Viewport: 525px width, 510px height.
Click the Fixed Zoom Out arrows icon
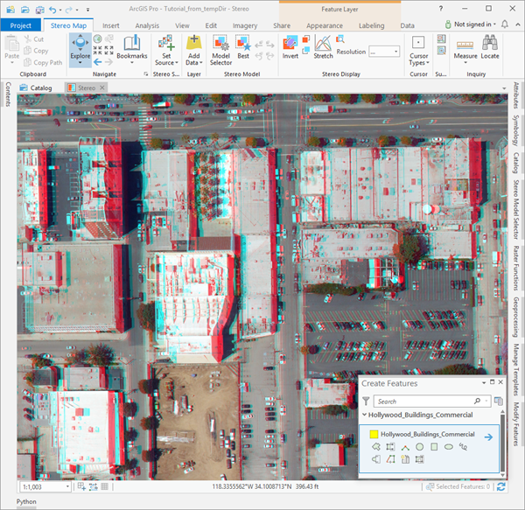click(108, 50)
